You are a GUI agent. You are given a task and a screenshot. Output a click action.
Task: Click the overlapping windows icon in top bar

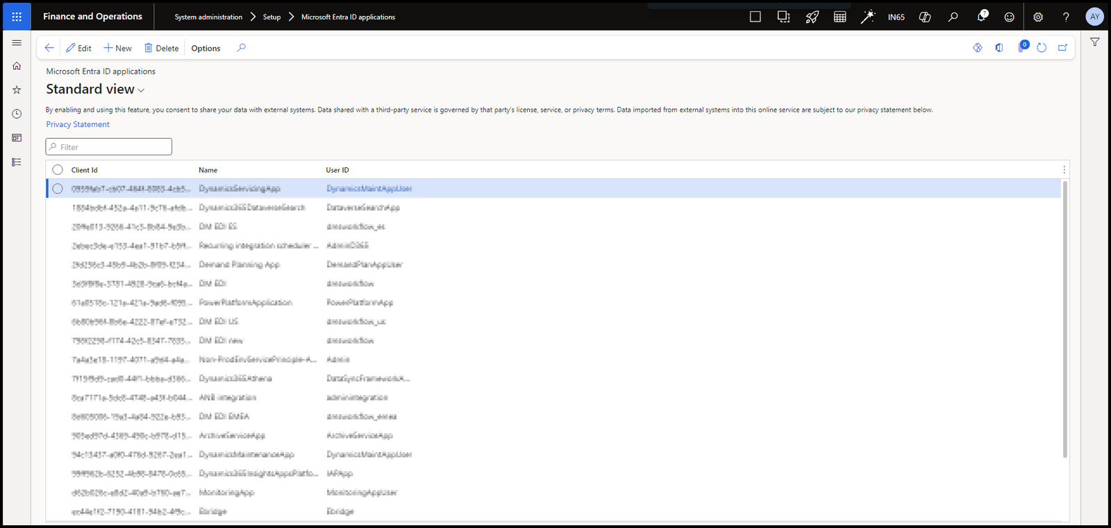784,17
